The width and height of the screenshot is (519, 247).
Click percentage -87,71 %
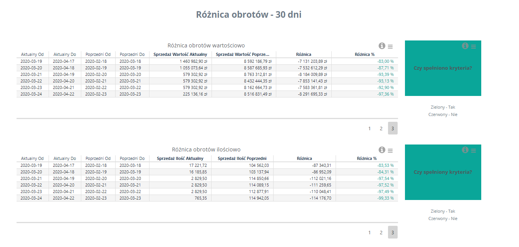[385, 68]
